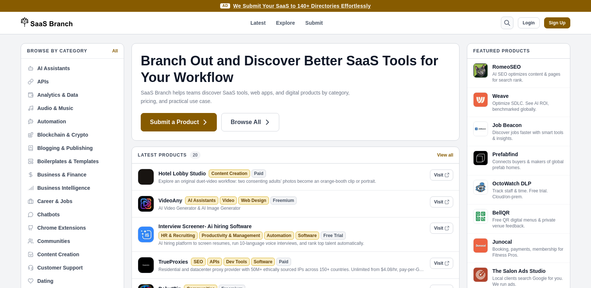
Task: Click the Interview Screener product icon
Action: click(146, 234)
